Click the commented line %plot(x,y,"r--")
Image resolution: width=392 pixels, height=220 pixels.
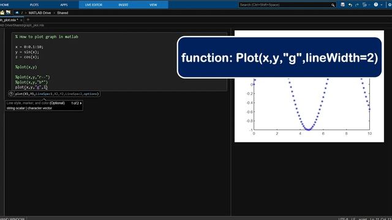pos(32,77)
